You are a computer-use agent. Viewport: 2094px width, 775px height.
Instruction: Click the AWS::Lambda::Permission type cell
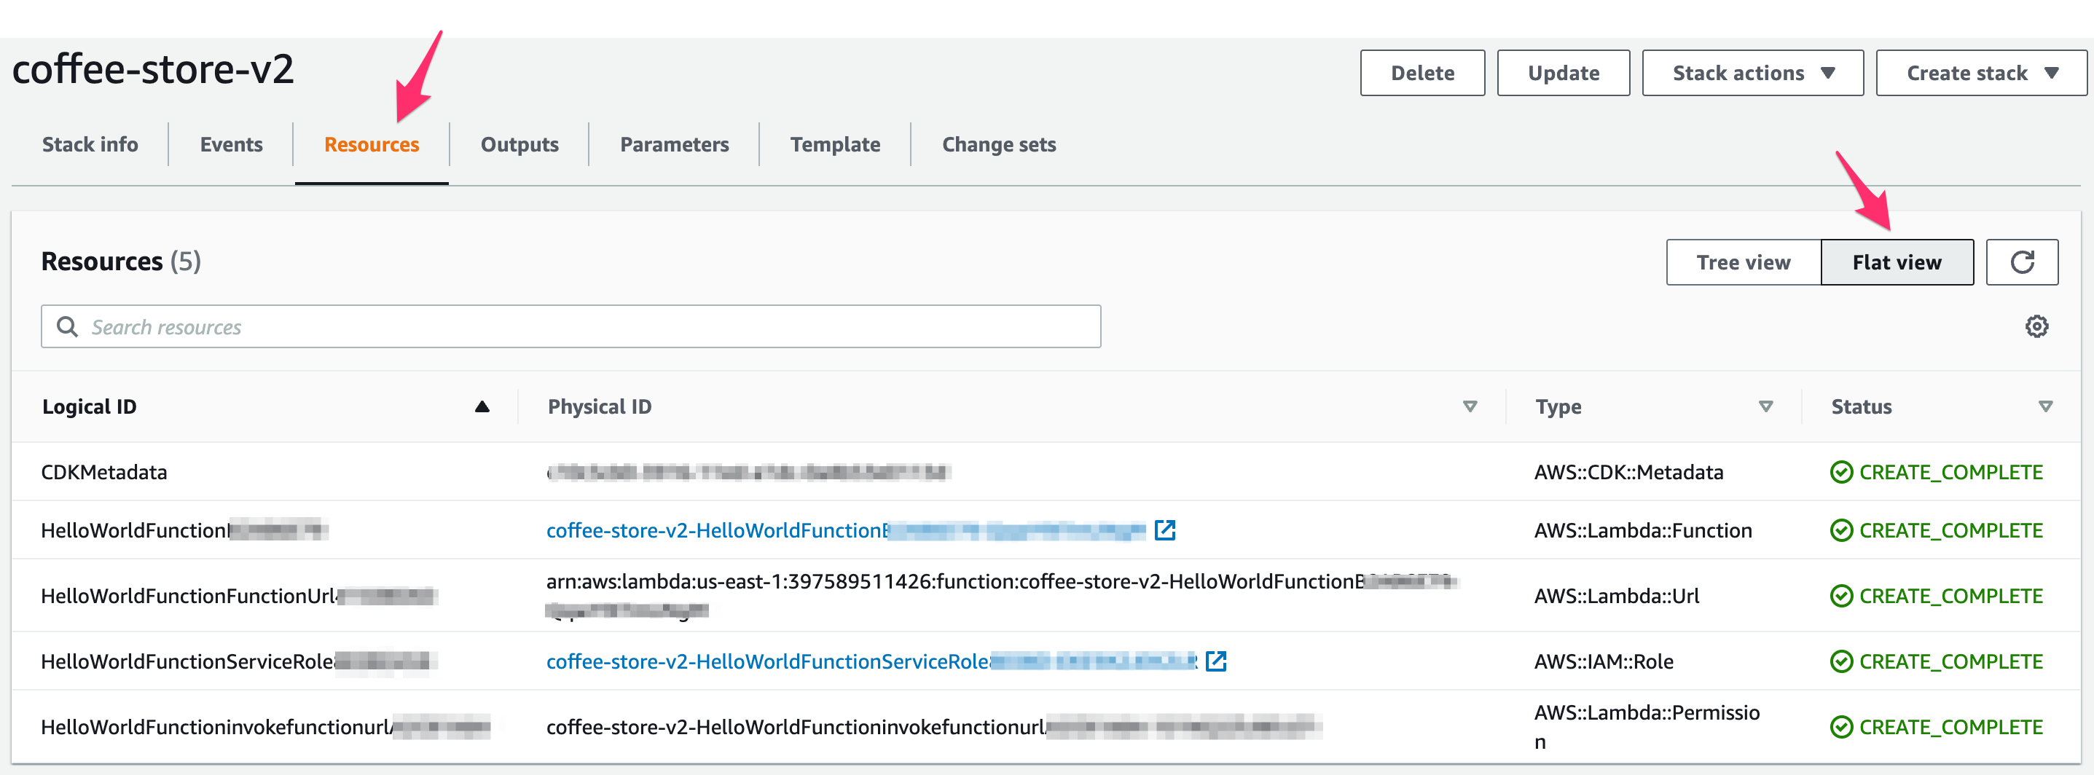coord(1646,727)
